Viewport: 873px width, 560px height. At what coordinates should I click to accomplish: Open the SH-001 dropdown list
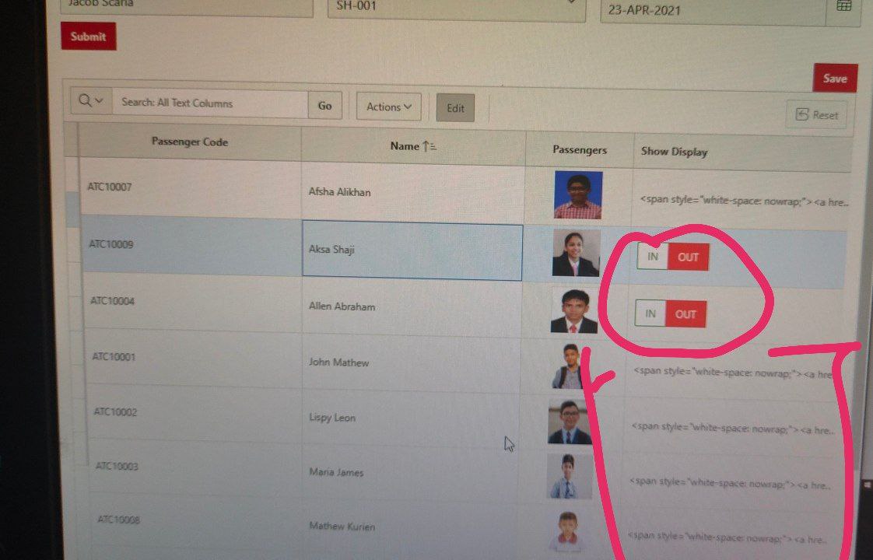[x=457, y=8]
